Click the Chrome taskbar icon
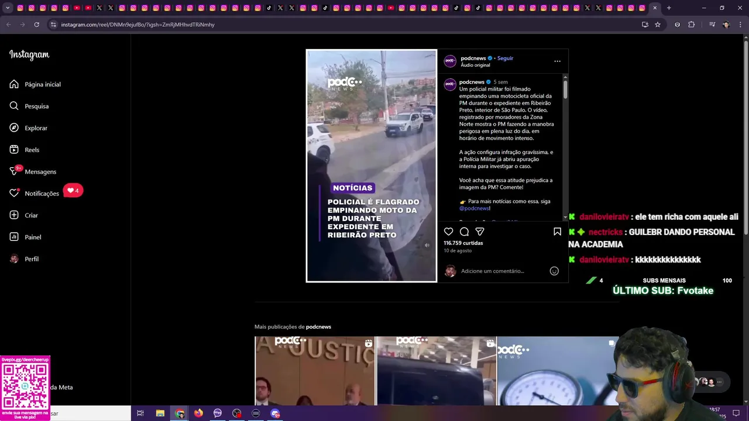Screen dimensions: 749x421 click(180, 413)
